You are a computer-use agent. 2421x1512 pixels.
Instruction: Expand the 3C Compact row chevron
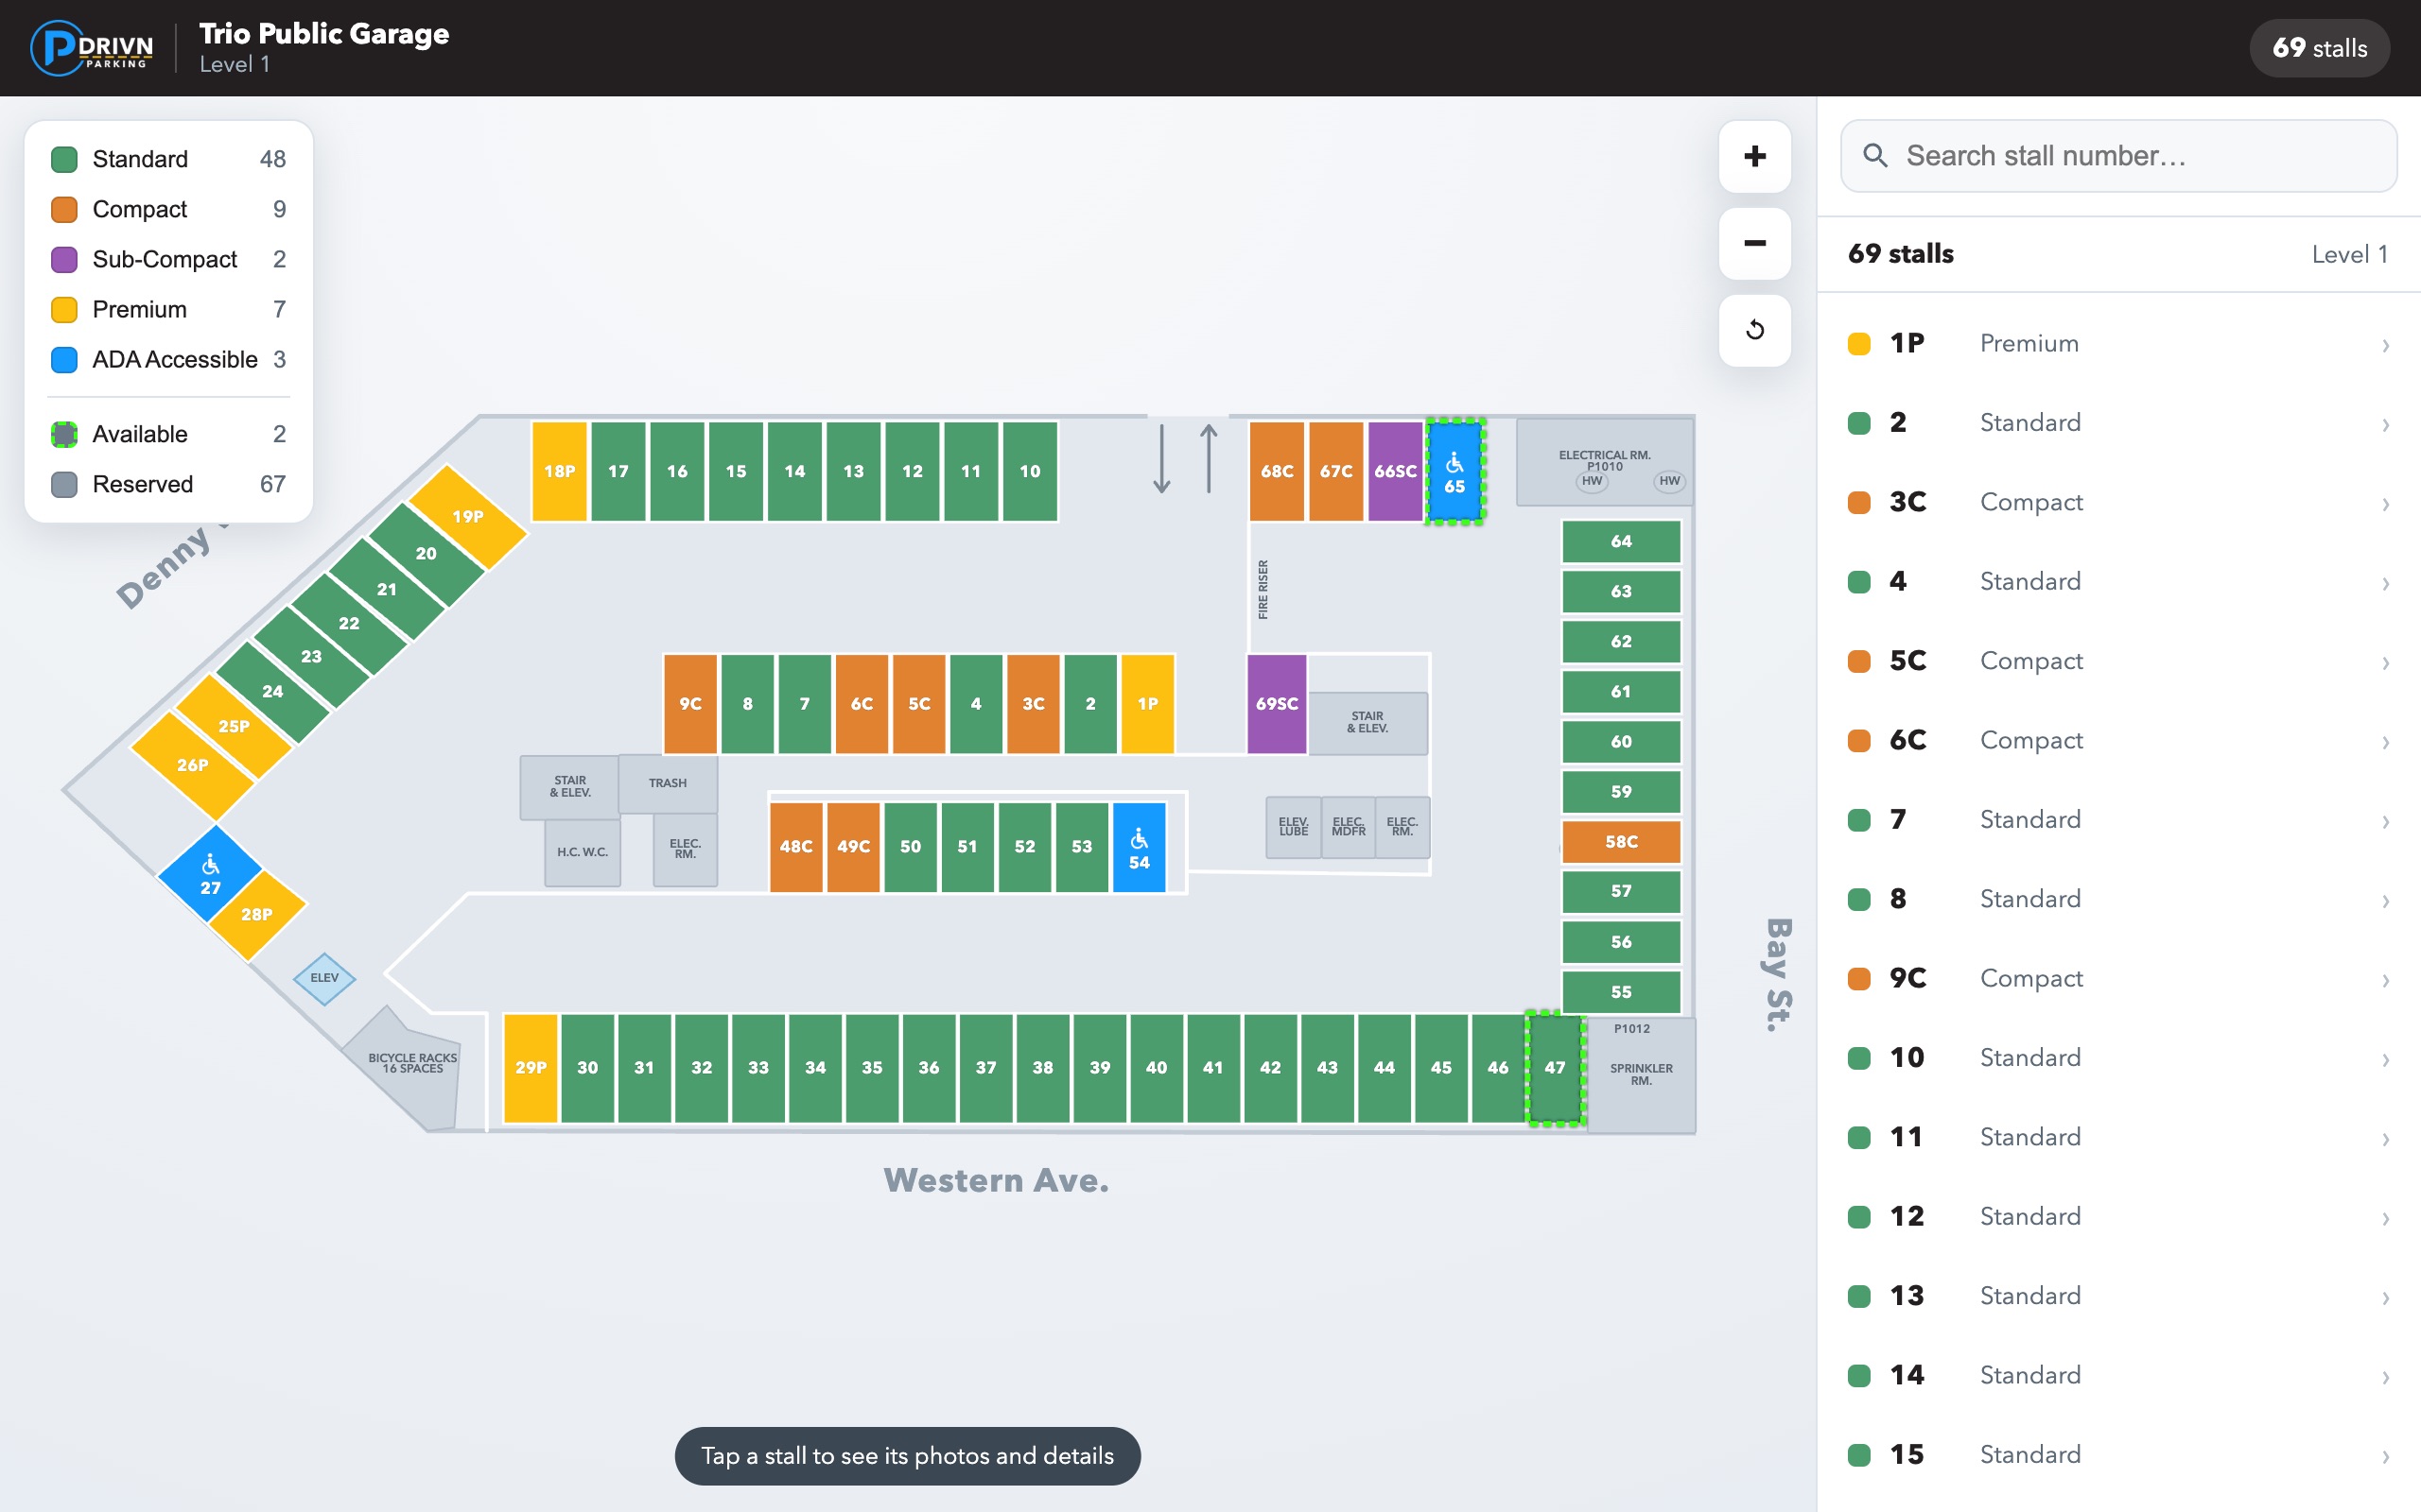click(2386, 504)
